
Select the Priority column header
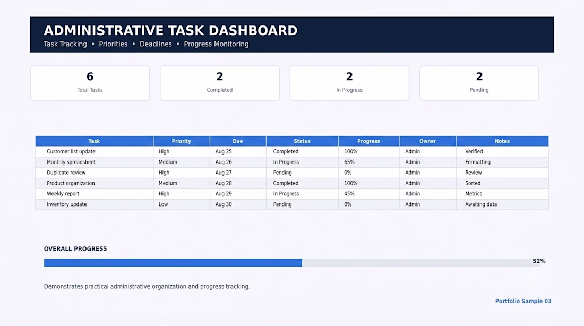click(x=182, y=141)
